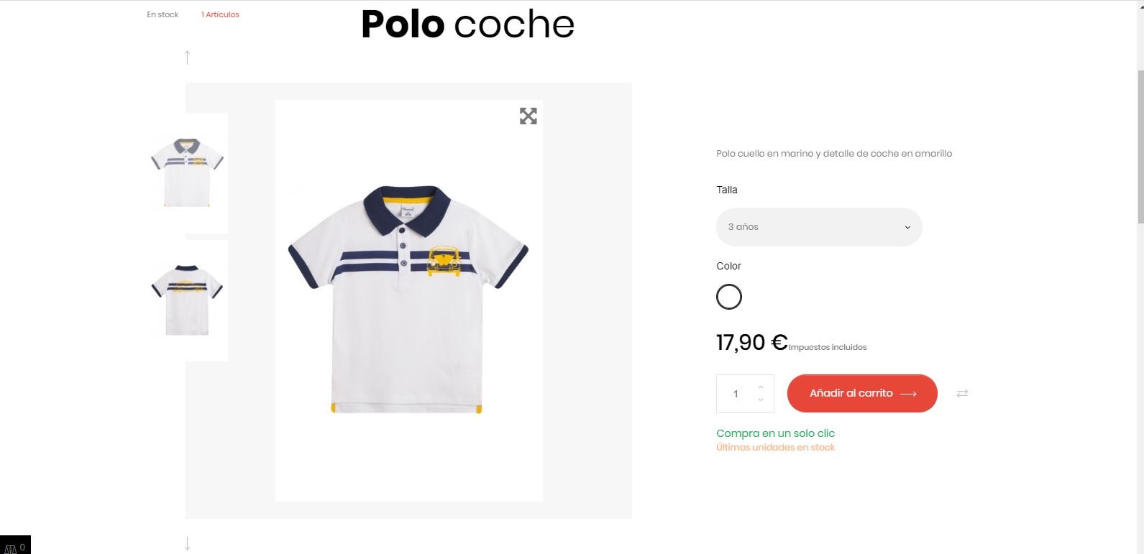Click the quantity input field
The height and width of the screenshot is (554, 1144).
tap(736, 394)
